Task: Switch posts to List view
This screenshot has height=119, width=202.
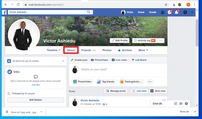Action: pos(139,91)
